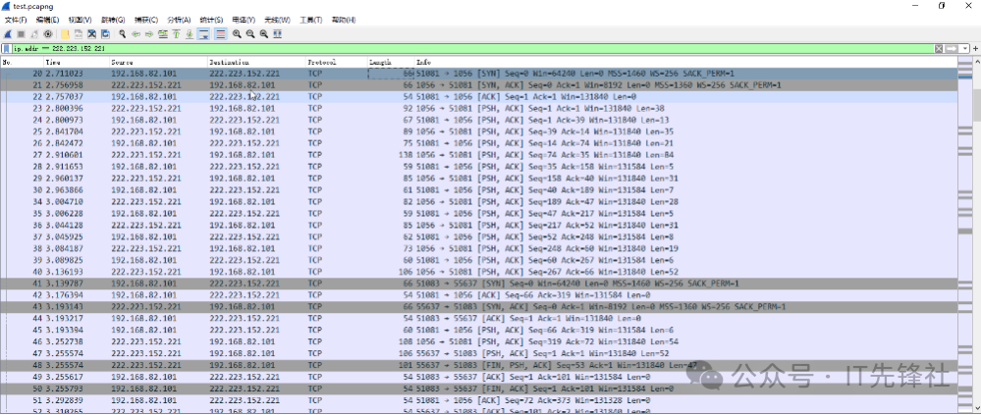The image size is (981, 415).
Task: Clear the display filter with the X button
Action: click(939, 48)
